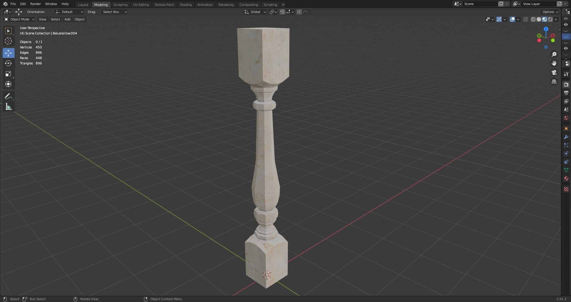
Task: Activate the Cursor tool
Action: pyautogui.click(x=8, y=41)
